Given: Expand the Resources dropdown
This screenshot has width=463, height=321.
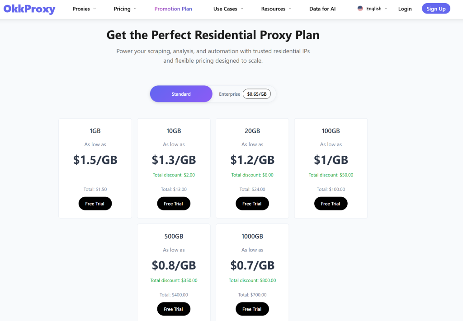Looking at the screenshot, I should pyautogui.click(x=276, y=9).
